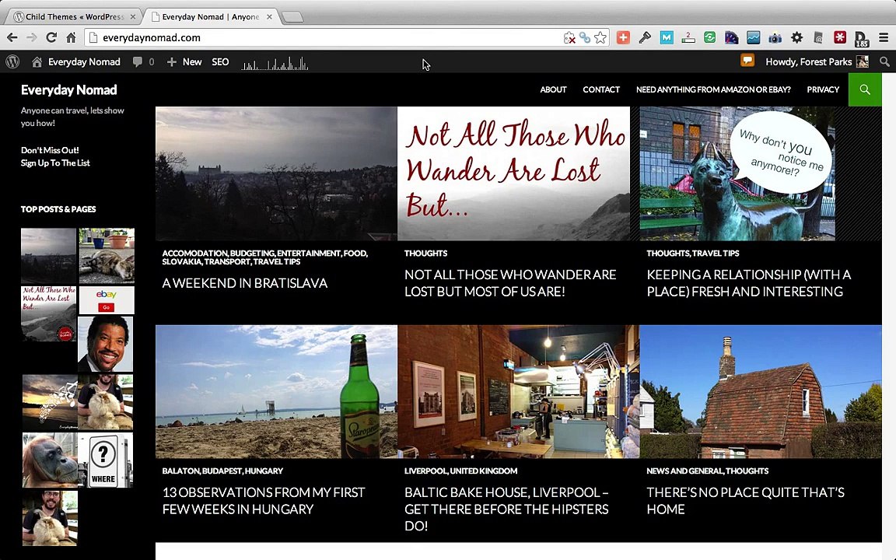The width and height of the screenshot is (896, 560).
Task: Open the New content menu in admin bar
Action: click(x=184, y=61)
